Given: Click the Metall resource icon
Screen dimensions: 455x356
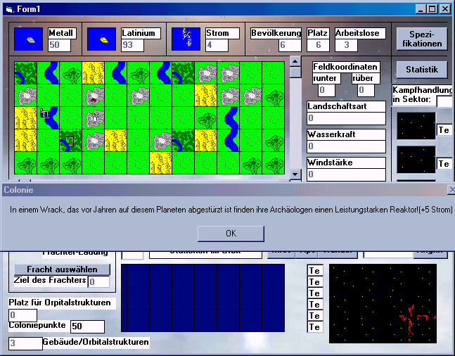Looking at the screenshot, I should tap(29, 39).
